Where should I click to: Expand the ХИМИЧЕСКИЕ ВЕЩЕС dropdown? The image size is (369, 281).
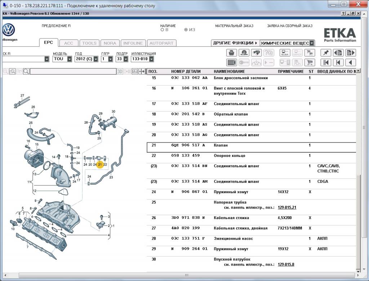click(x=312, y=43)
